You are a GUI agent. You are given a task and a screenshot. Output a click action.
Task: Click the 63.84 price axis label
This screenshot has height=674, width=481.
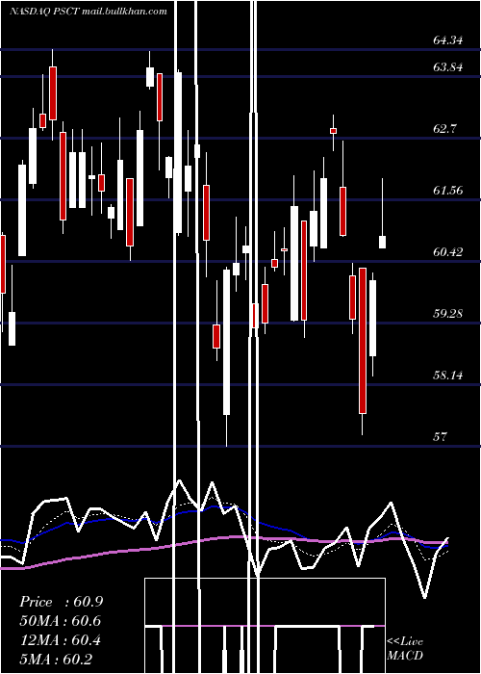(x=448, y=67)
